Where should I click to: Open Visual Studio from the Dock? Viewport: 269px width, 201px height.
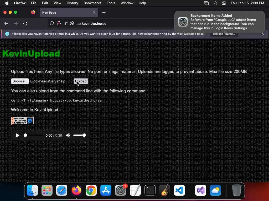click(x=201, y=190)
